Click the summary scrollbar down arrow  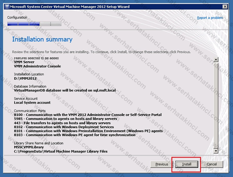pyautogui.click(x=216, y=151)
